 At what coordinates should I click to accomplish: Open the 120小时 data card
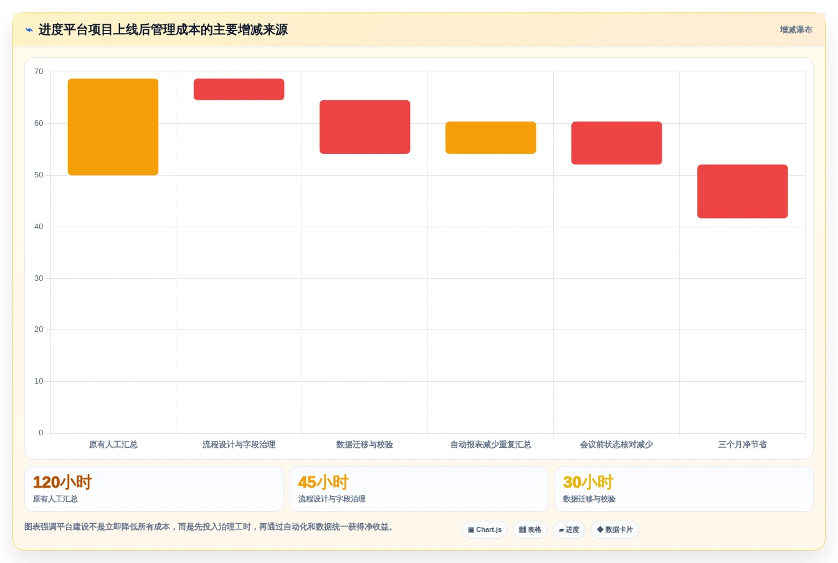click(x=154, y=489)
